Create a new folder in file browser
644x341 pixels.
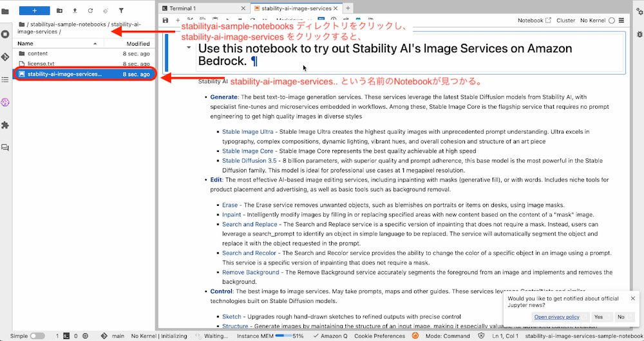coord(59,11)
